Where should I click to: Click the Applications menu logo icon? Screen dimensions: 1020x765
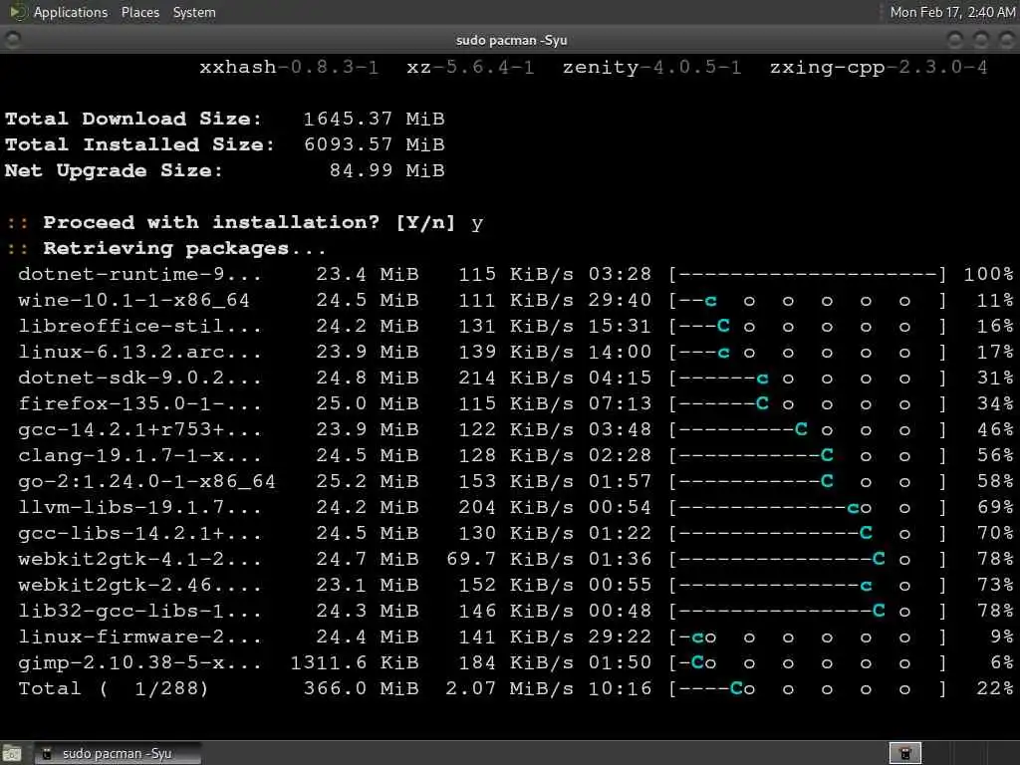[x=18, y=12]
